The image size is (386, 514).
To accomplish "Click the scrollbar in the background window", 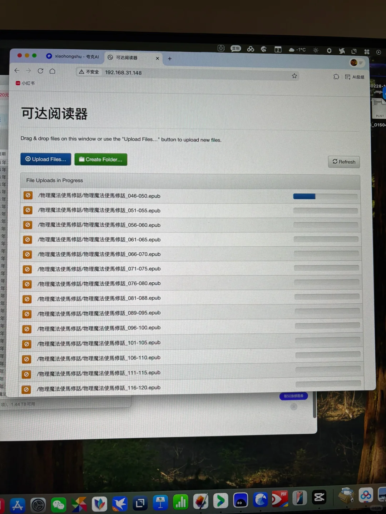I will point(315,405).
